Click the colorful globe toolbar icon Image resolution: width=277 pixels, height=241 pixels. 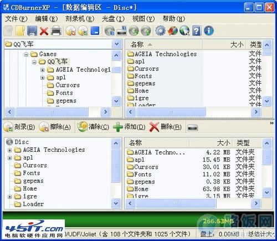tap(173, 31)
